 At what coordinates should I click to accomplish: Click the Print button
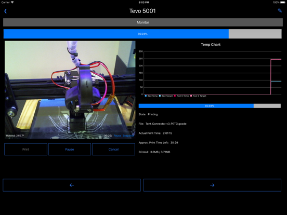26,150
